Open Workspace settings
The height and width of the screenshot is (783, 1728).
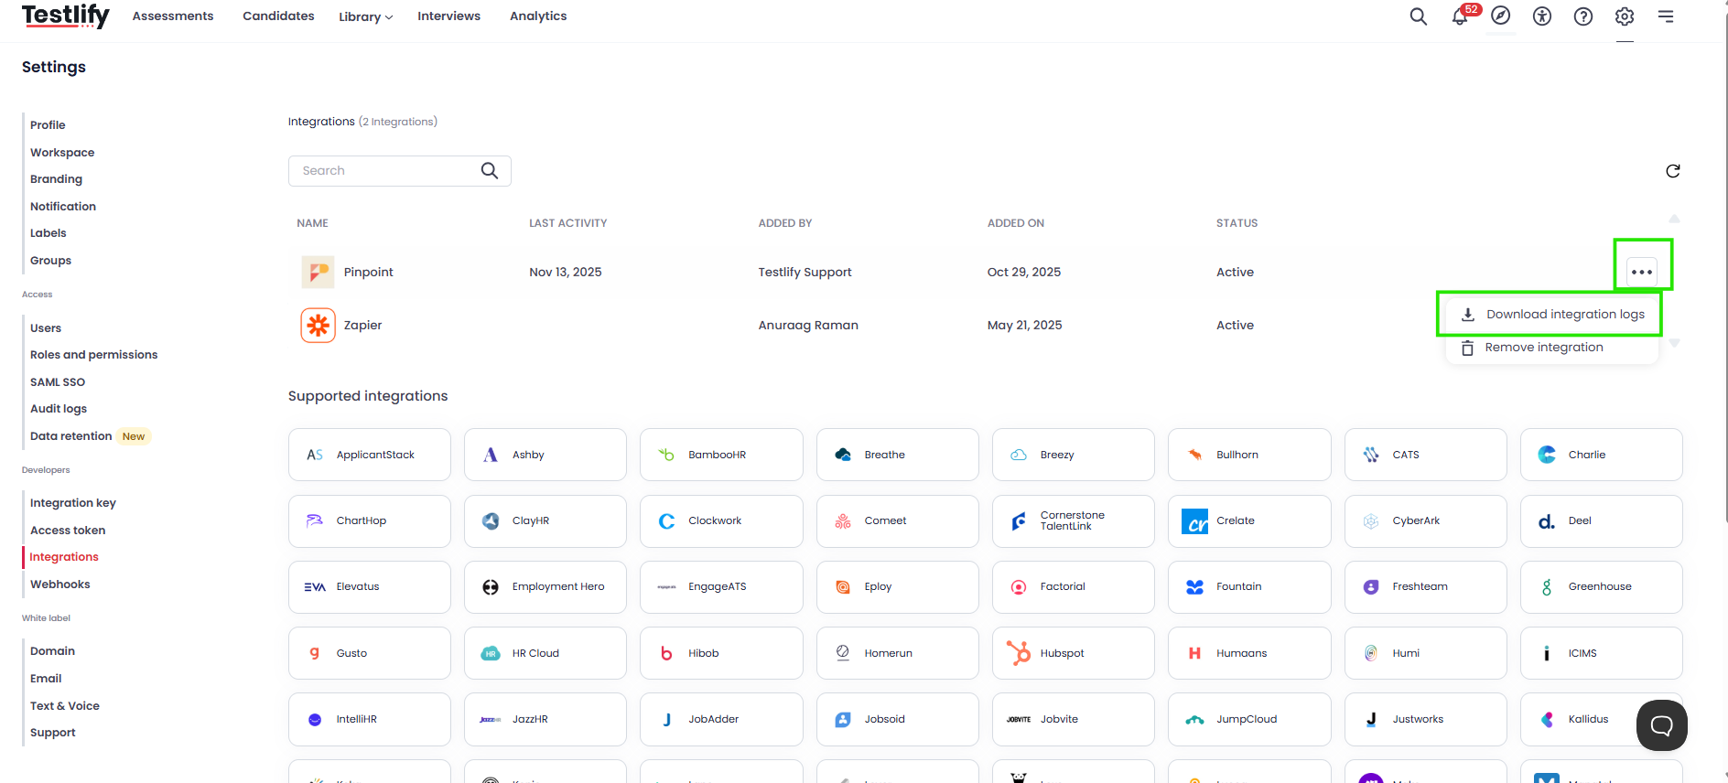62,153
